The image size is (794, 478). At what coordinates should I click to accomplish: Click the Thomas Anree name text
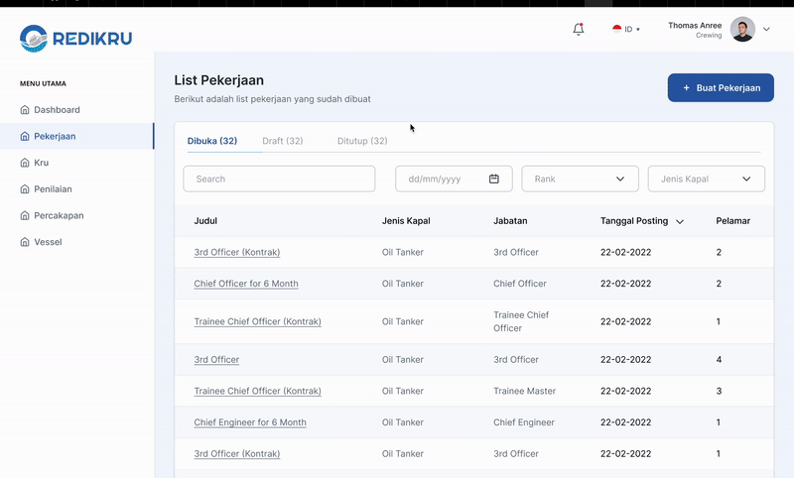pos(695,26)
